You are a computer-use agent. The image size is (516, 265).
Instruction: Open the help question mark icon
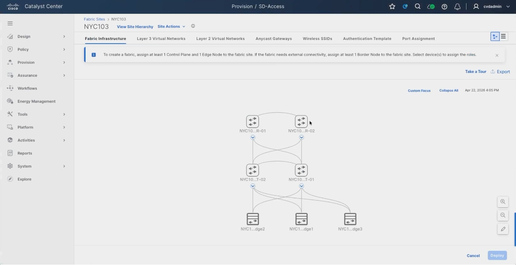(x=444, y=6)
